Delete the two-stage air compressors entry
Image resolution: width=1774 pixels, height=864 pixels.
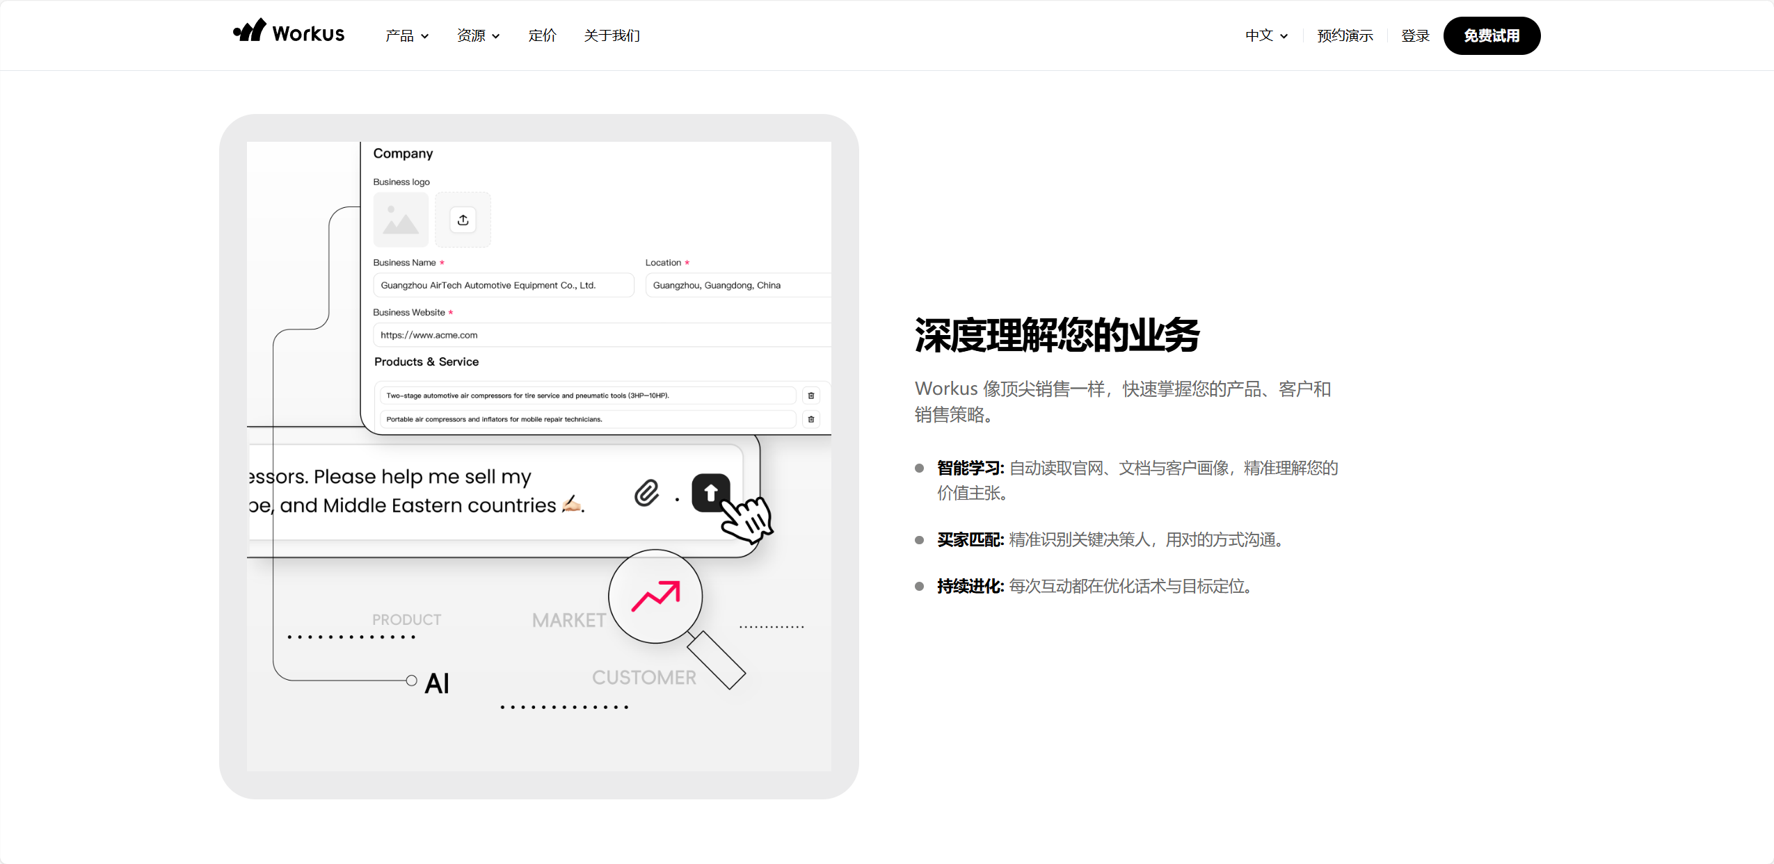[811, 396]
